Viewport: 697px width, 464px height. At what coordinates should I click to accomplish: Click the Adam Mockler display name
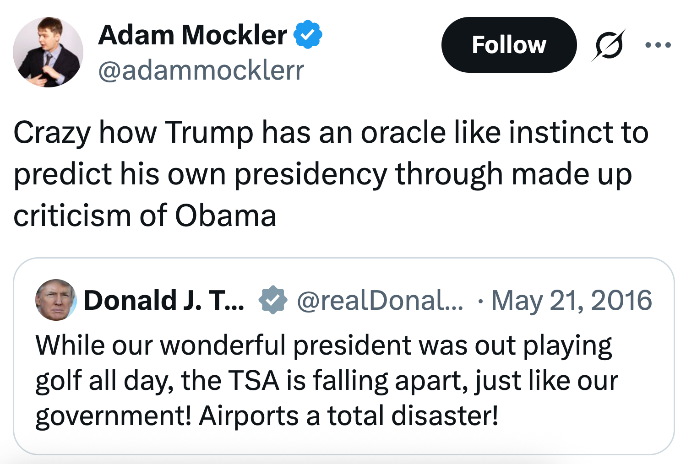click(192, 35)
